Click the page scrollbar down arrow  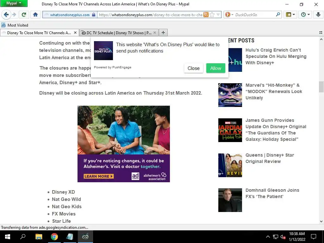pos(321,221)
